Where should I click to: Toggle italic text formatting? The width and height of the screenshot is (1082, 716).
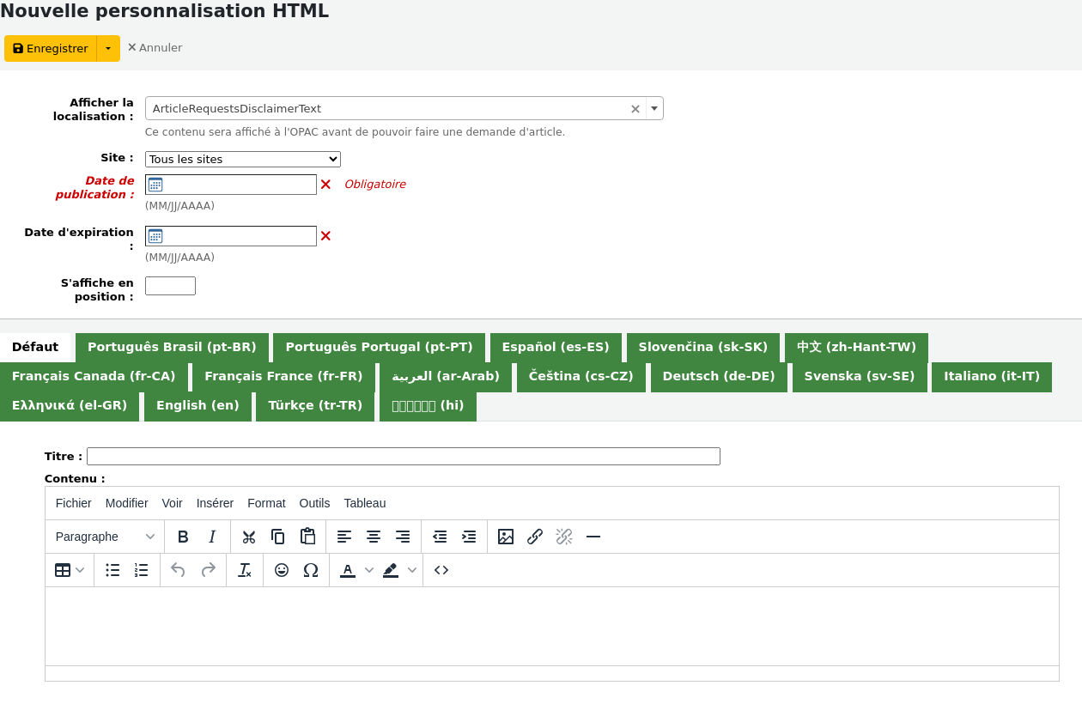(x=212, y=537)
